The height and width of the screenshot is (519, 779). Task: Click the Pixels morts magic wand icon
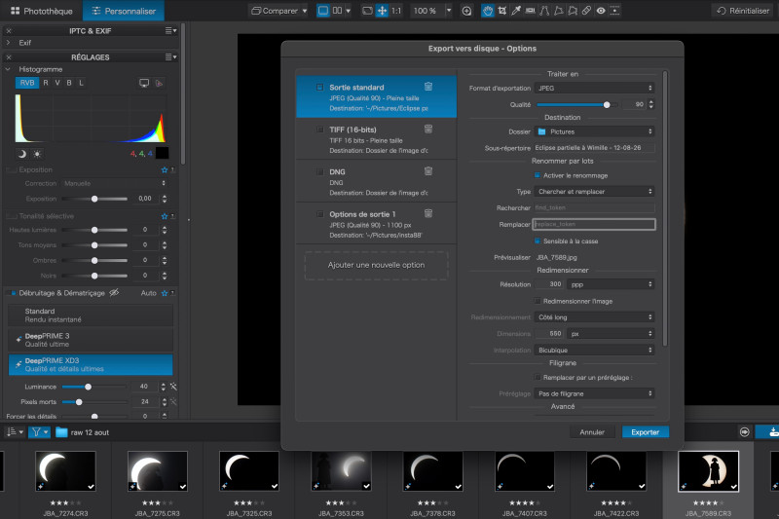click(x=173, y=401)
